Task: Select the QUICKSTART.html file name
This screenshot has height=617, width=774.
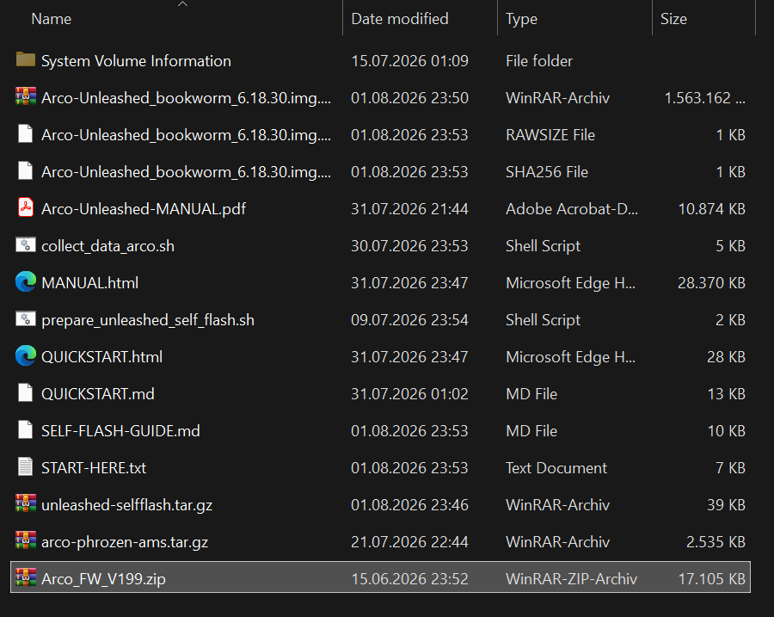Action: [102, 357]
